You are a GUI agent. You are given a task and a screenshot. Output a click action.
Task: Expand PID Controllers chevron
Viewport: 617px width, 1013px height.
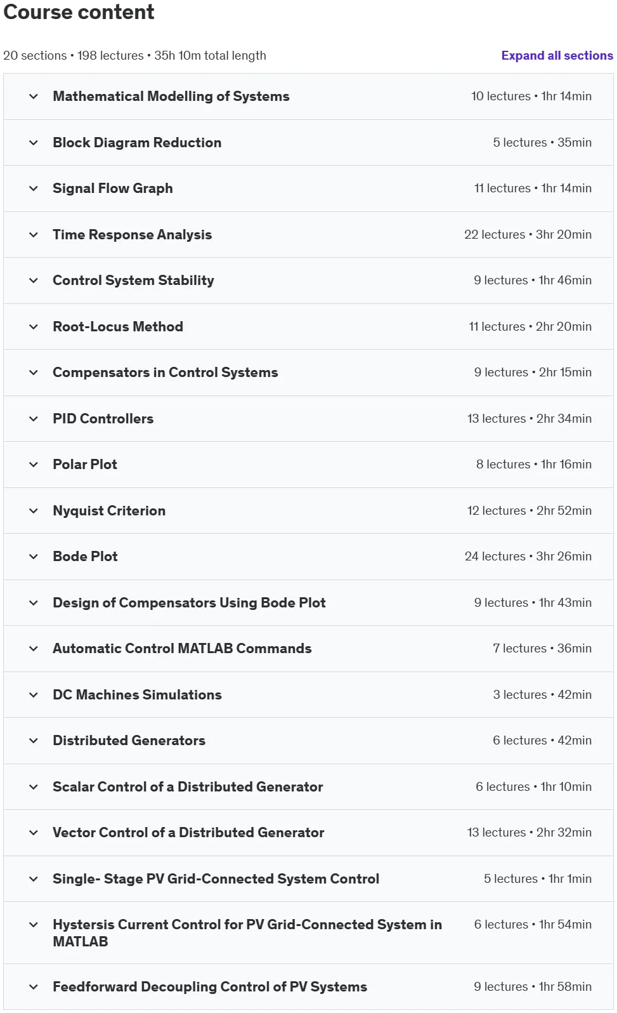point(34,419)
